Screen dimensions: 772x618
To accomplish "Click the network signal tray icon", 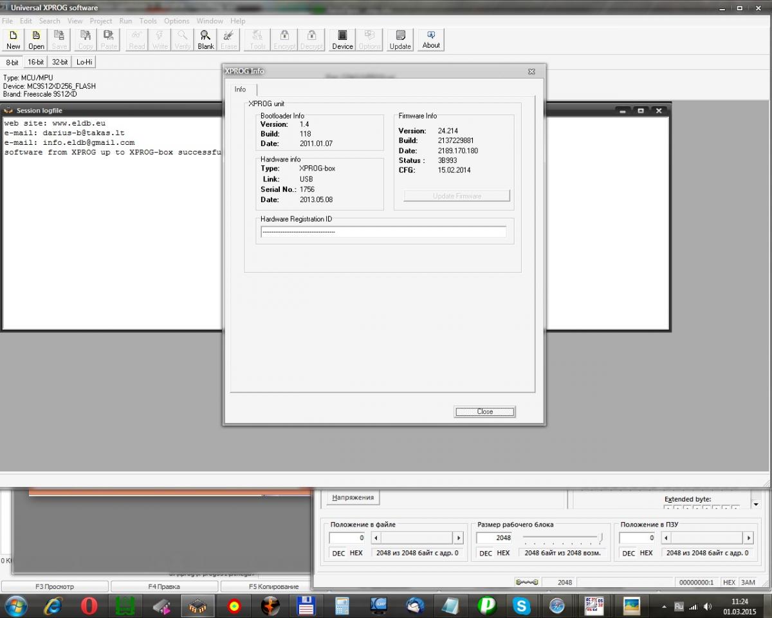I will coord(694,606).
